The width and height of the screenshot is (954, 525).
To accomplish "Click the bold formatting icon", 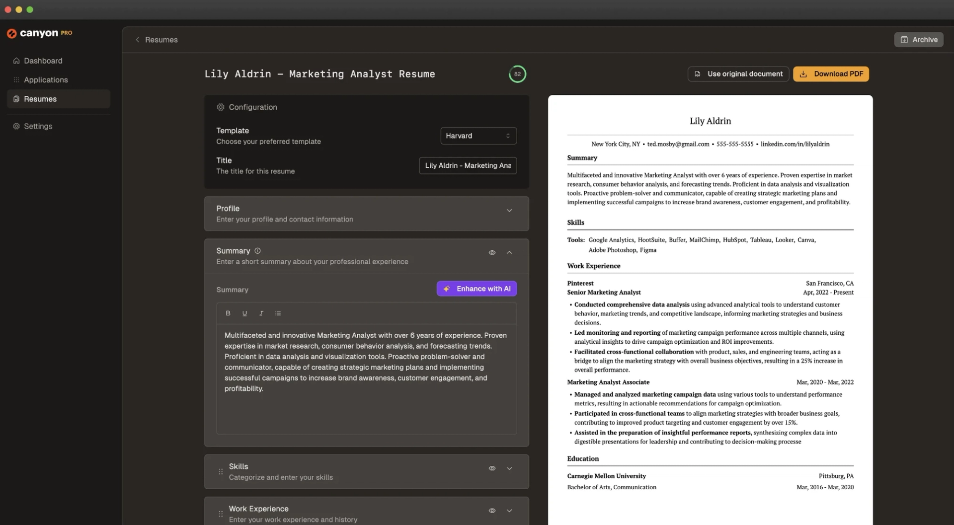I will coord(228,313).
